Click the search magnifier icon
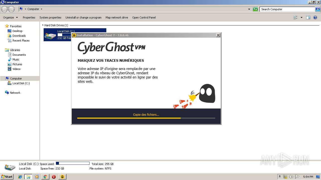The image size is (321, 180). click(317, 9)
